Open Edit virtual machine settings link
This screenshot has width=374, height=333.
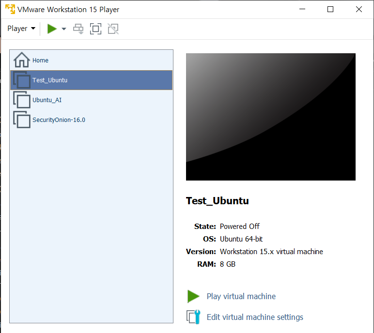[x=255, y=317]
